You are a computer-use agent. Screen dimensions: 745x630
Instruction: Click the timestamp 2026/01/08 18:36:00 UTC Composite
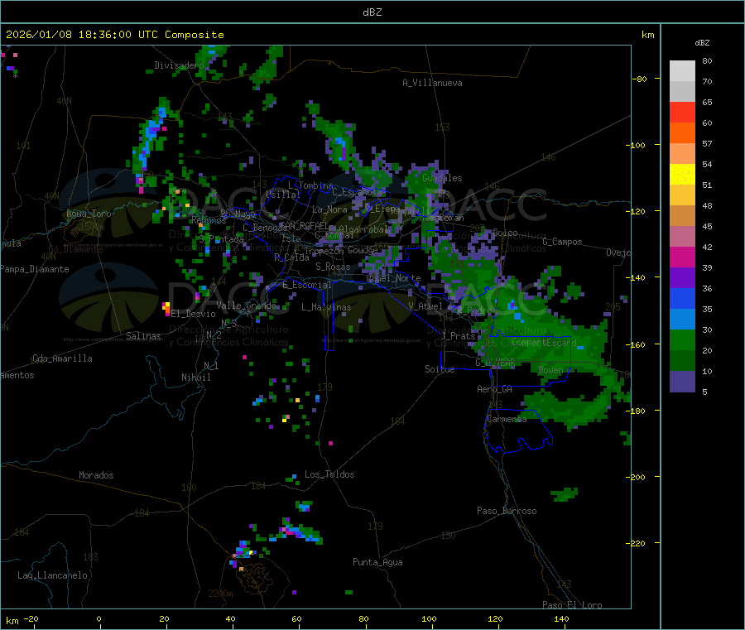pos(114,35)
